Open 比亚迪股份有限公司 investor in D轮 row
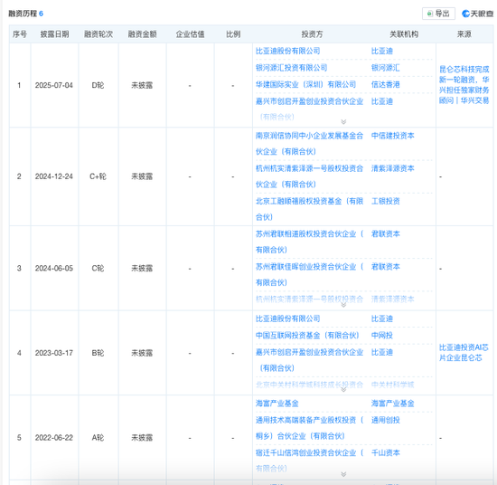 [287, 51]
